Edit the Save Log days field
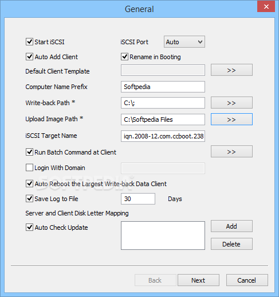Viewport: 279px width, 297px height. [x=138, y=199]
